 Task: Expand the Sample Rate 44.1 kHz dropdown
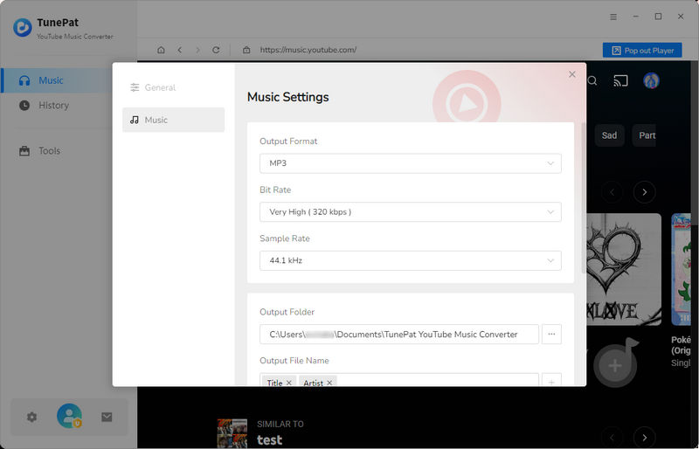[x=410, y=261]
